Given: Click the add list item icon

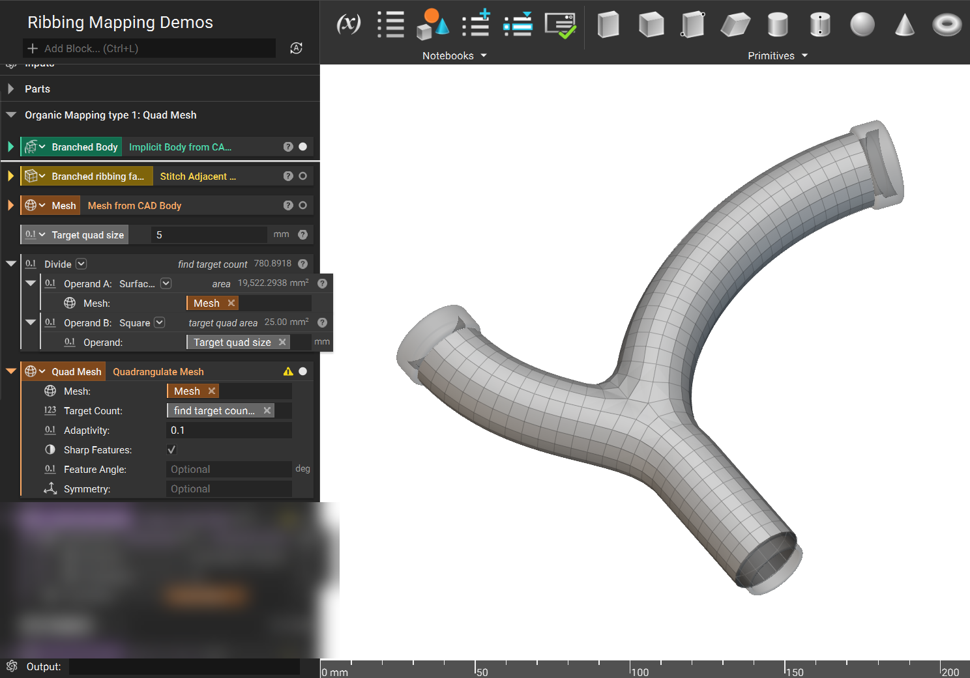Looking at the screenshot, I should [x=477, y=23].
